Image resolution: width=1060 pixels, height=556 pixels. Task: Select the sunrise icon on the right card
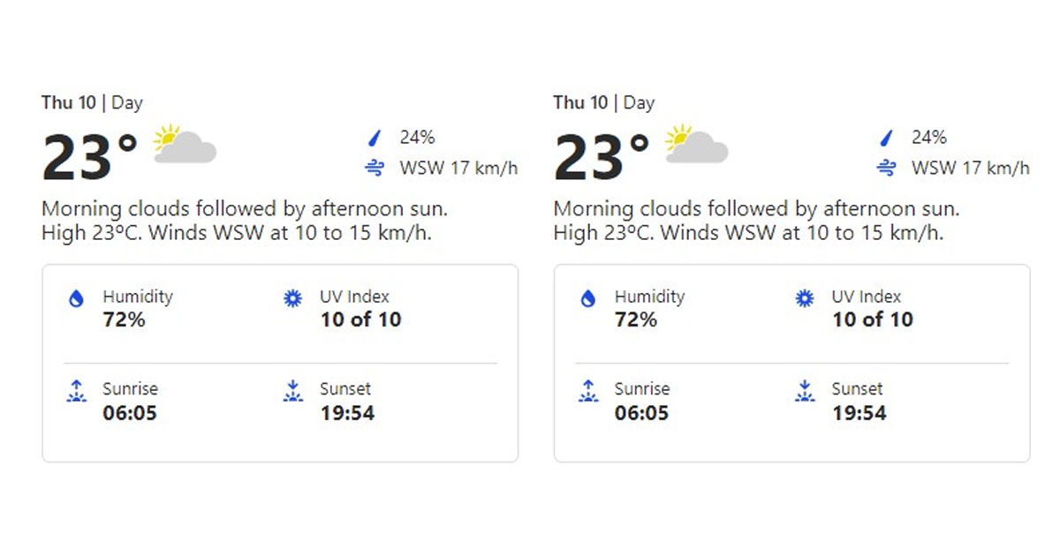(x=588, y=390)
